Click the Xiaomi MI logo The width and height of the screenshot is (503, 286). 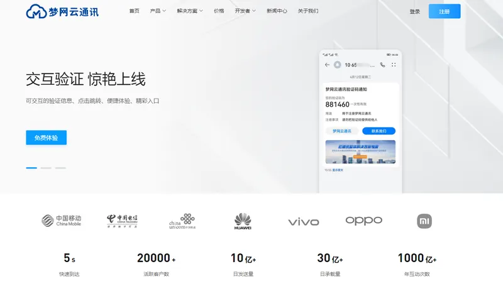click(424, 221)
